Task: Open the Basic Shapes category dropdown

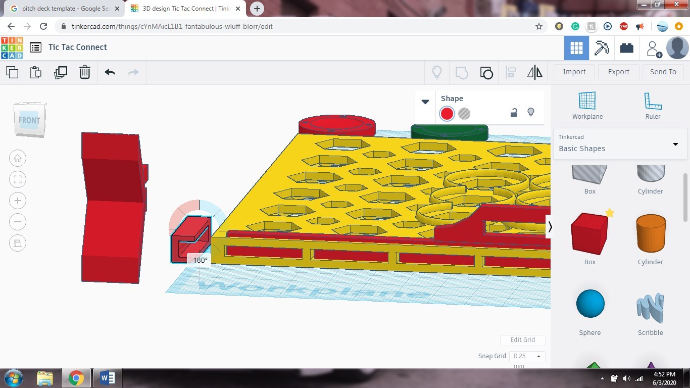Action: coord(675,144)
